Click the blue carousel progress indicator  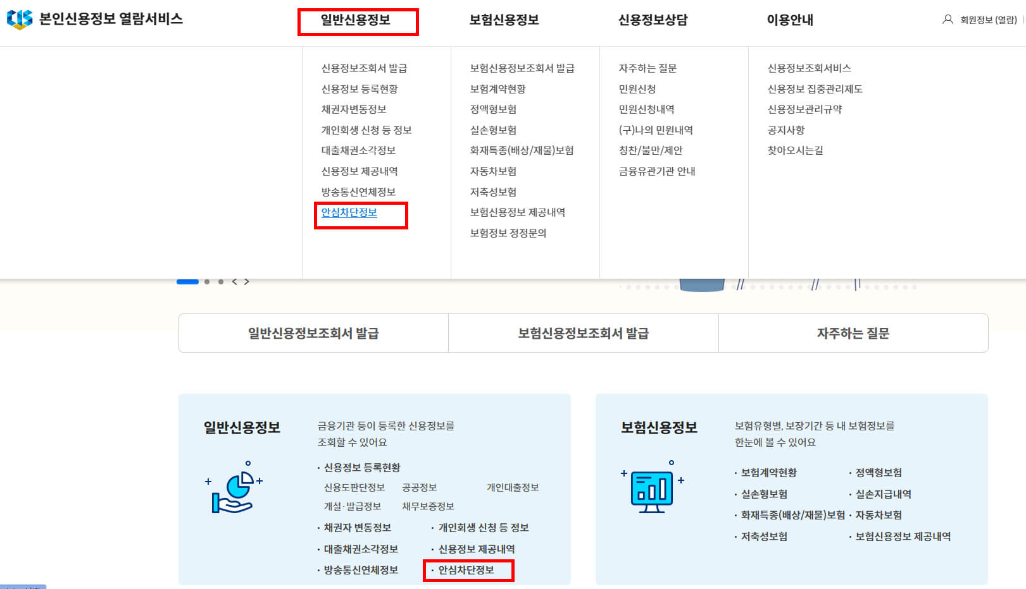point(188,282)
